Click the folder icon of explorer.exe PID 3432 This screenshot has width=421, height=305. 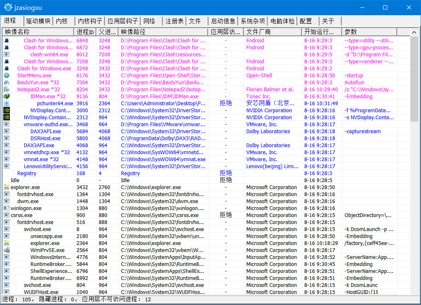click(7, 187)
